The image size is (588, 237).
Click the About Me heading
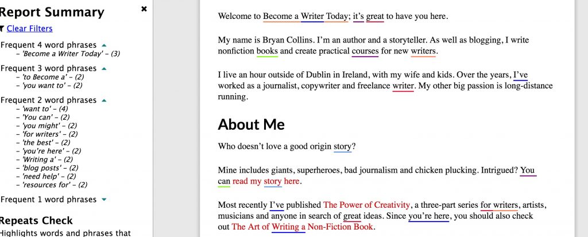(252, 125)
